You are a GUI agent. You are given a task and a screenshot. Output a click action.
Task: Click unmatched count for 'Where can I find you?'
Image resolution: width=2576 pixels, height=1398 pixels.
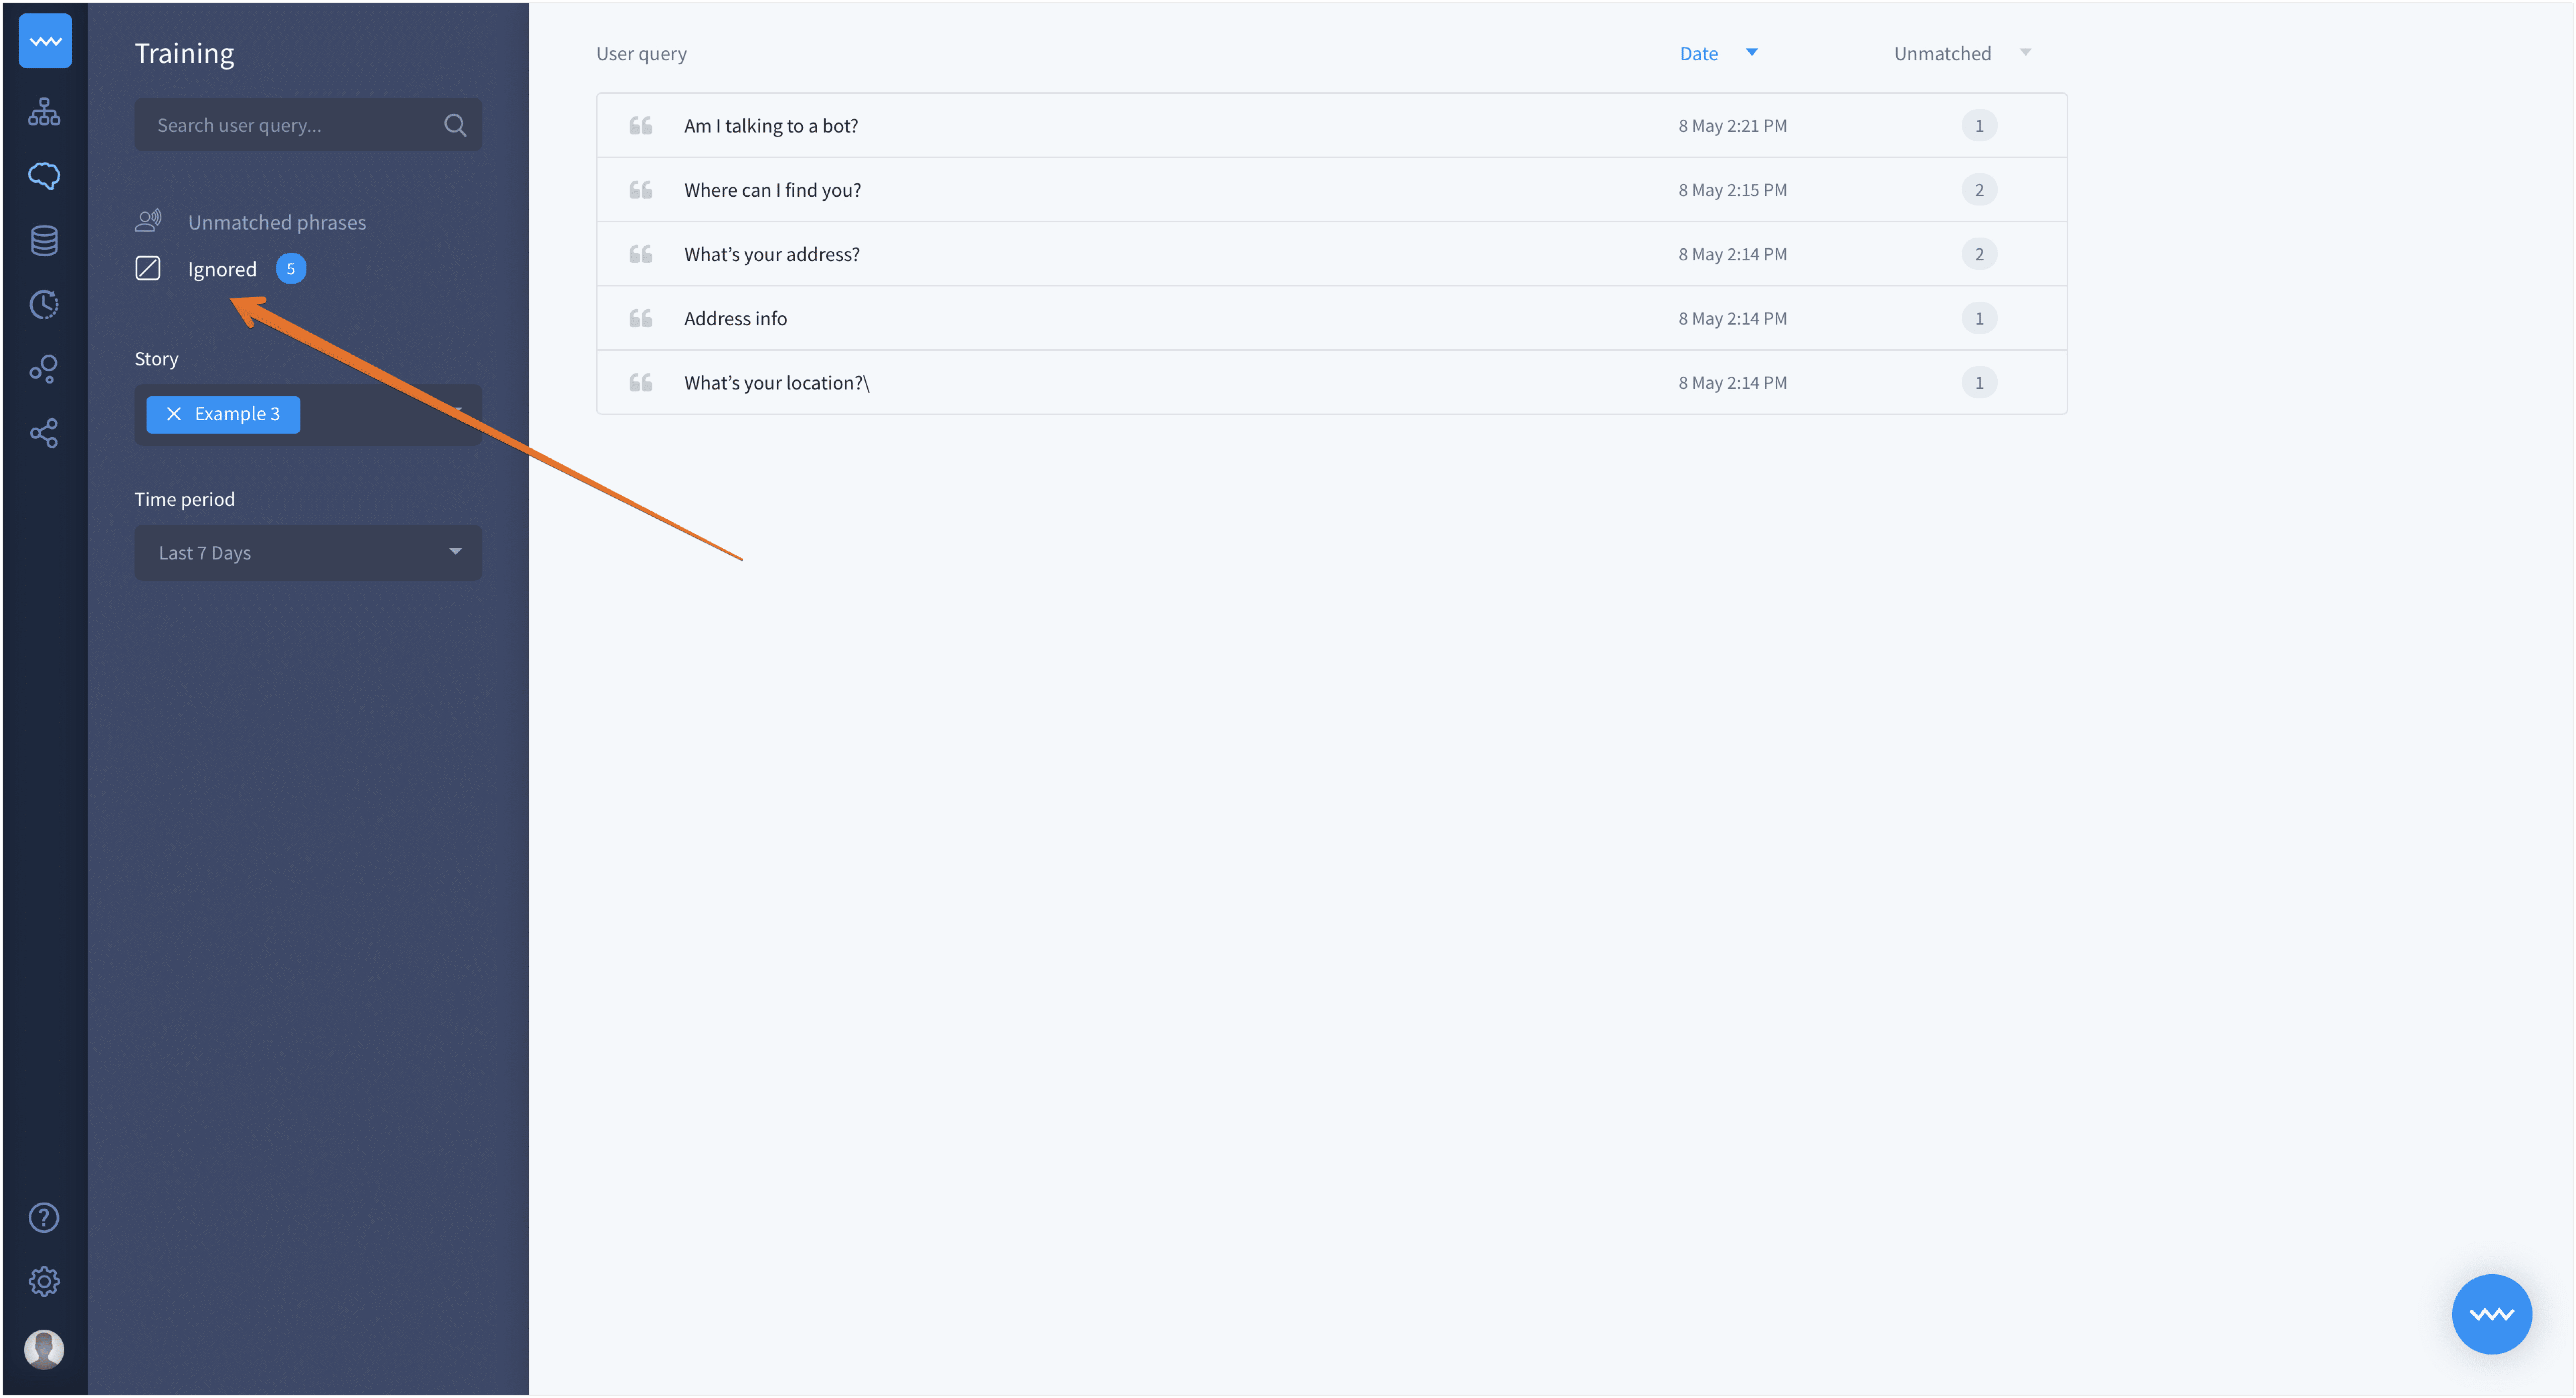click(x=1979, y=190)
